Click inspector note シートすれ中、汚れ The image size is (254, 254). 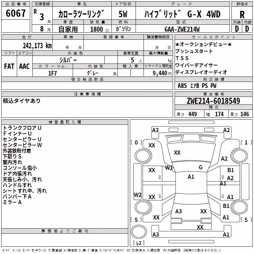pos(25,191)
